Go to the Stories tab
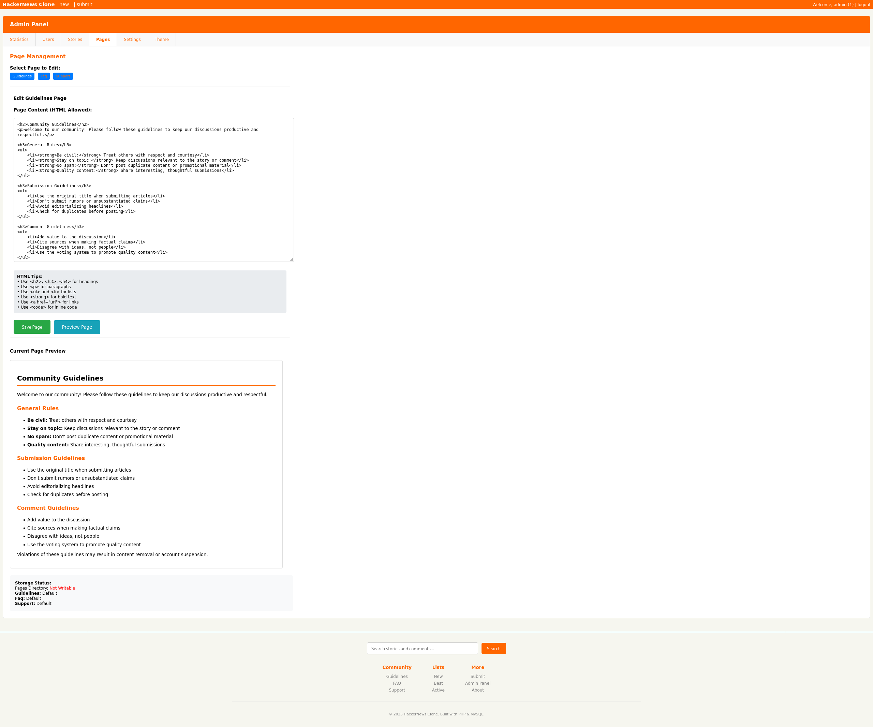 (x=75, y=40)
